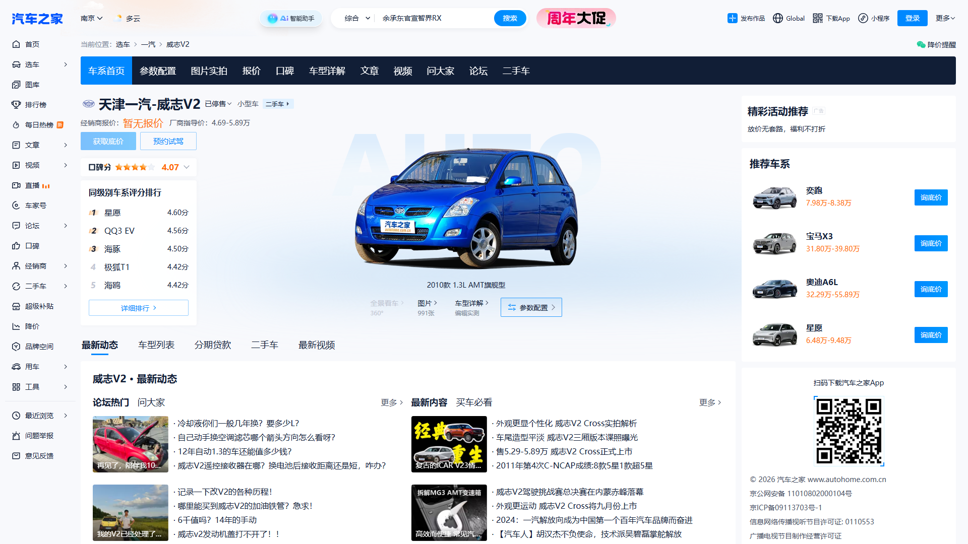This screenshot has height=544, width=968.
Task: Expand the 最近浏览 sidebar arrow
Action: click(x=66, y=416)
